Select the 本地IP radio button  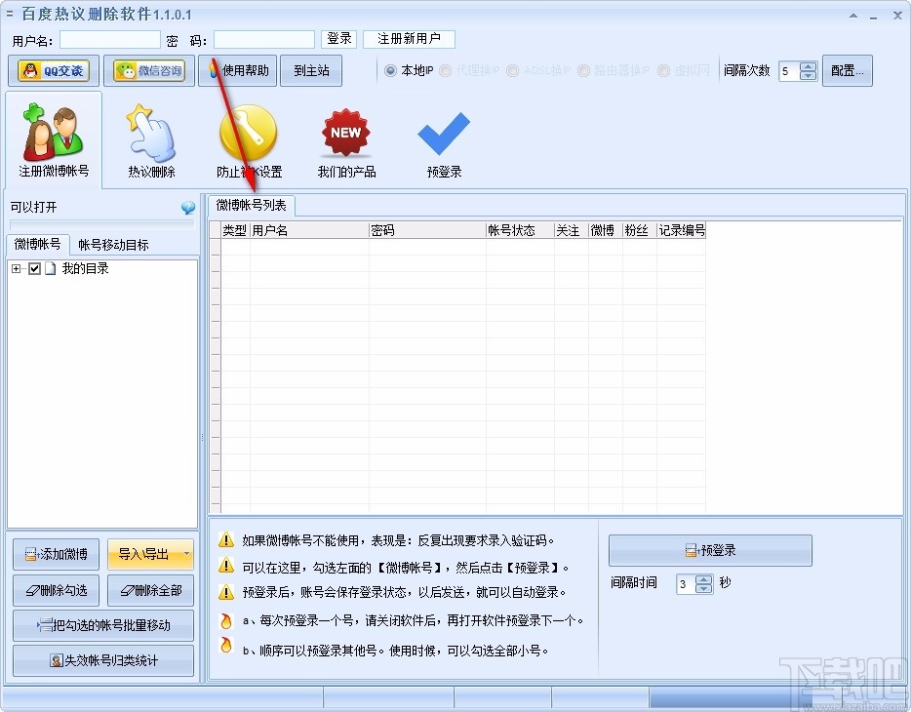click(x=393, y=70)
